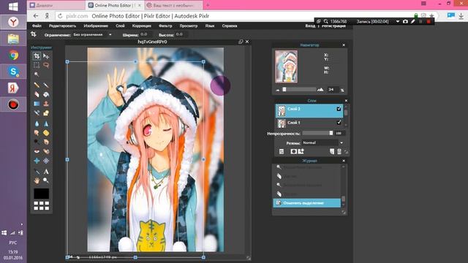Open Yandex Browser from the Windows taskbar

13,22
